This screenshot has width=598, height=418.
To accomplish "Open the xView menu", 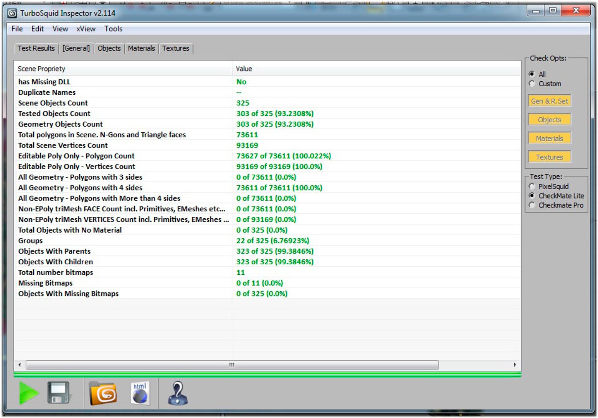I will [86, 29].
